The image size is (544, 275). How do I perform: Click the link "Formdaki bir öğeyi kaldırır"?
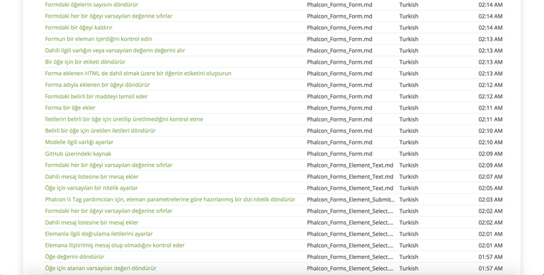79,28
